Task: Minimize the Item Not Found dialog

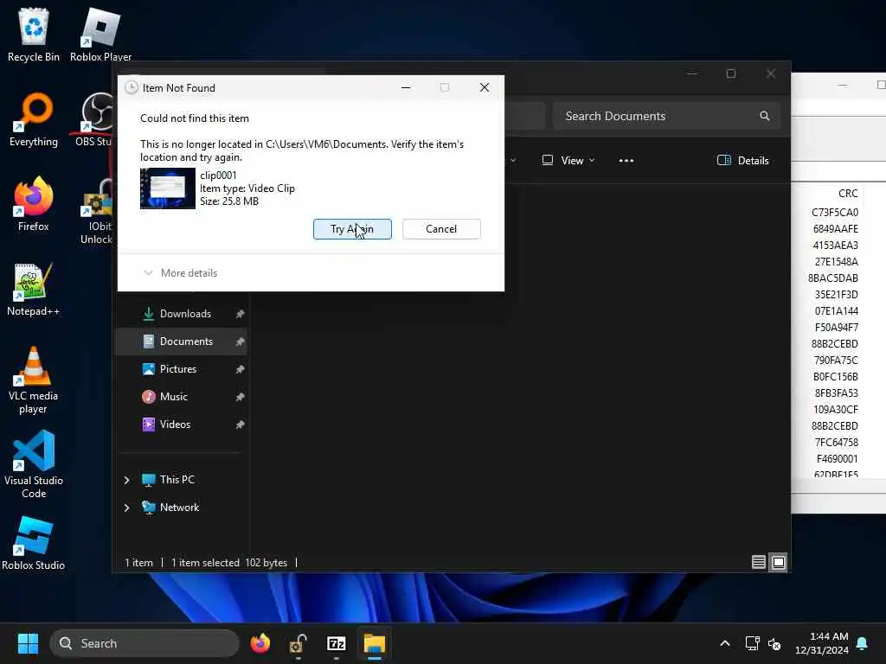Action: (406, 87)
